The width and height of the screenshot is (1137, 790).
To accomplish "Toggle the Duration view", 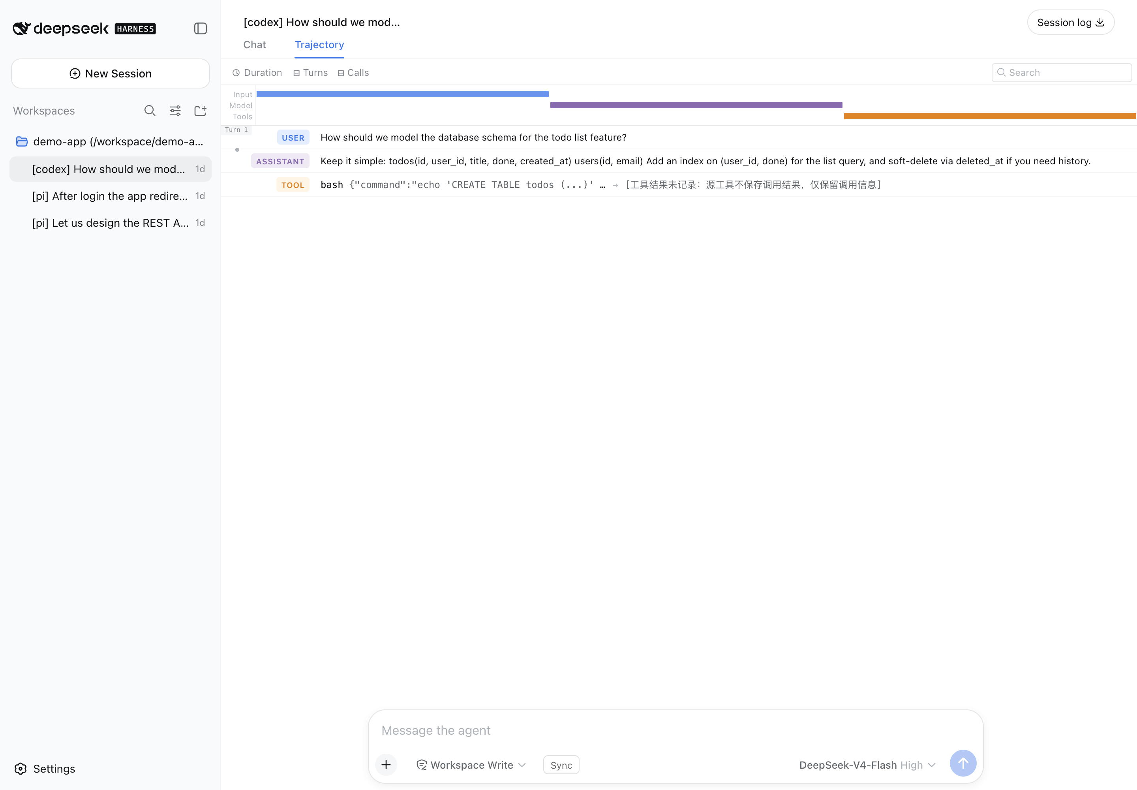I will click(257, 73).
